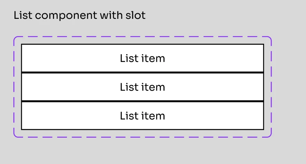The image size is (306, 164).
Task: Click the "List component with slot" heading
Action: click(80, 15)
